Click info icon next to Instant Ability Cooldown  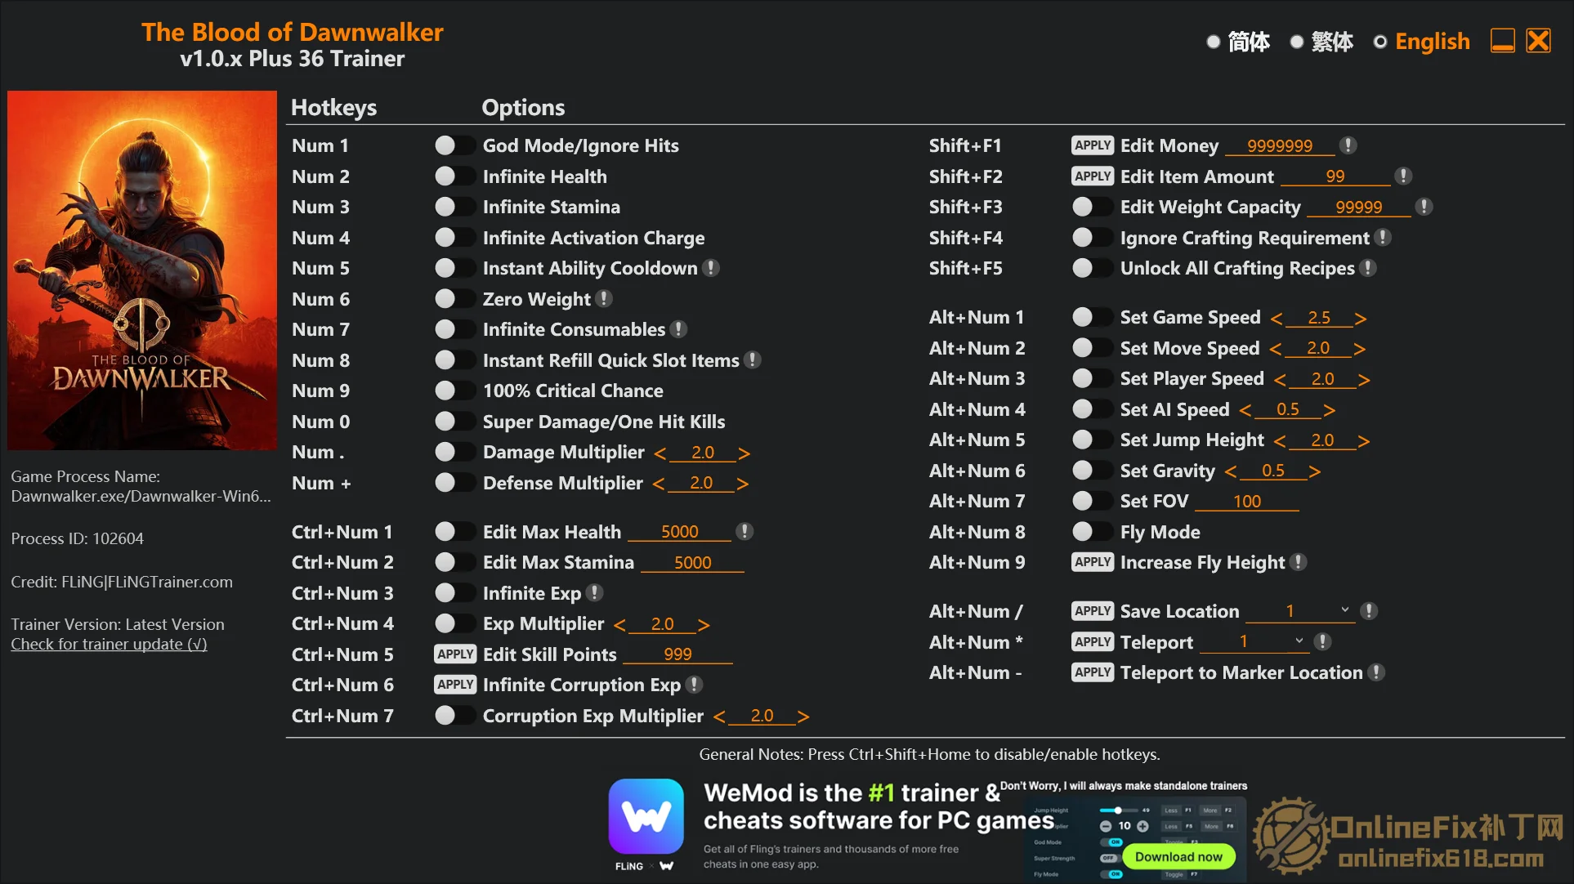click(x=711, y=268)
